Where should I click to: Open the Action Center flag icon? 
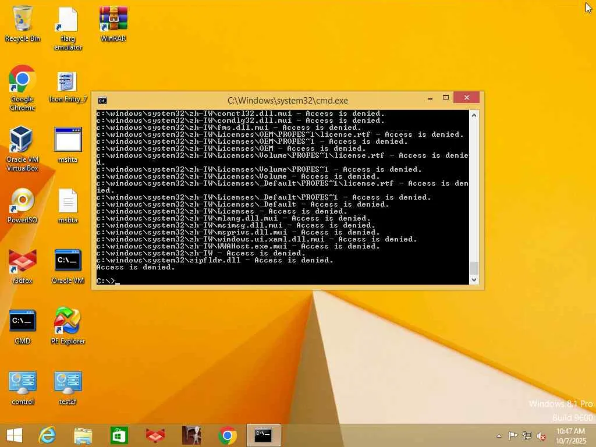[513, 435]
